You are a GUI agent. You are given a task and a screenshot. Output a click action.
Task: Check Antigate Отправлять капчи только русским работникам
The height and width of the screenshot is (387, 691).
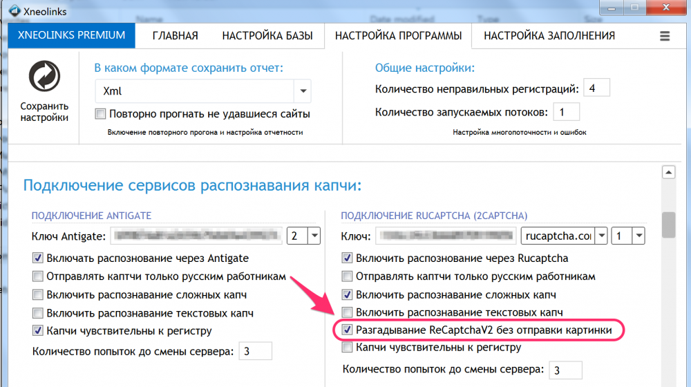pos(38,276)
